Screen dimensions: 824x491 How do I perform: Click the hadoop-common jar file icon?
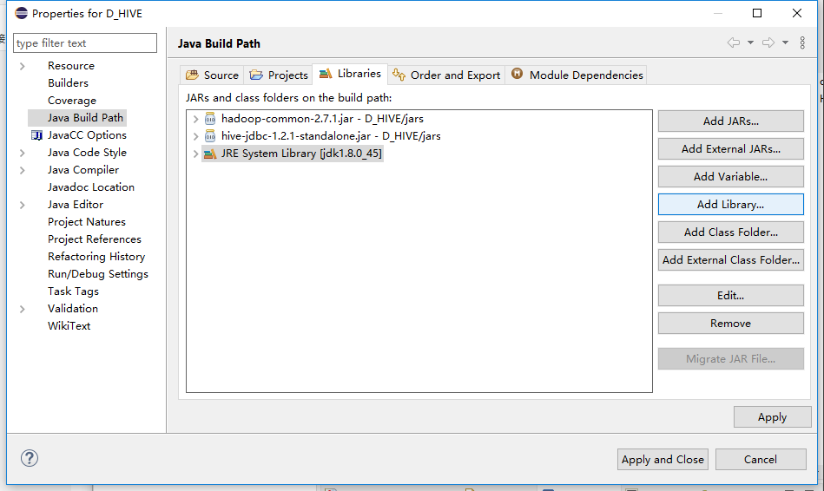(210, 119)
